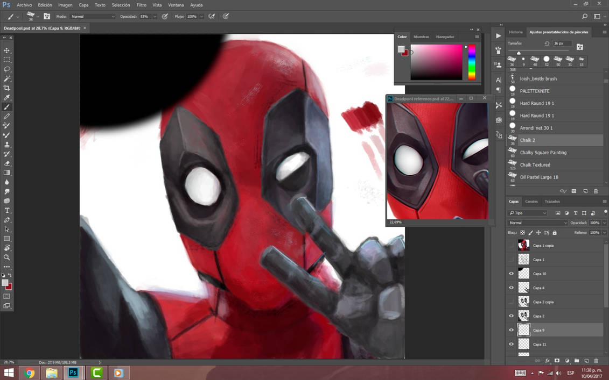Show the Capa 1 copia layer

(511, 245)
